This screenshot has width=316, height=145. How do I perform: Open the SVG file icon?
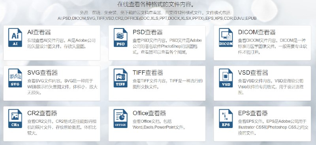15,78
